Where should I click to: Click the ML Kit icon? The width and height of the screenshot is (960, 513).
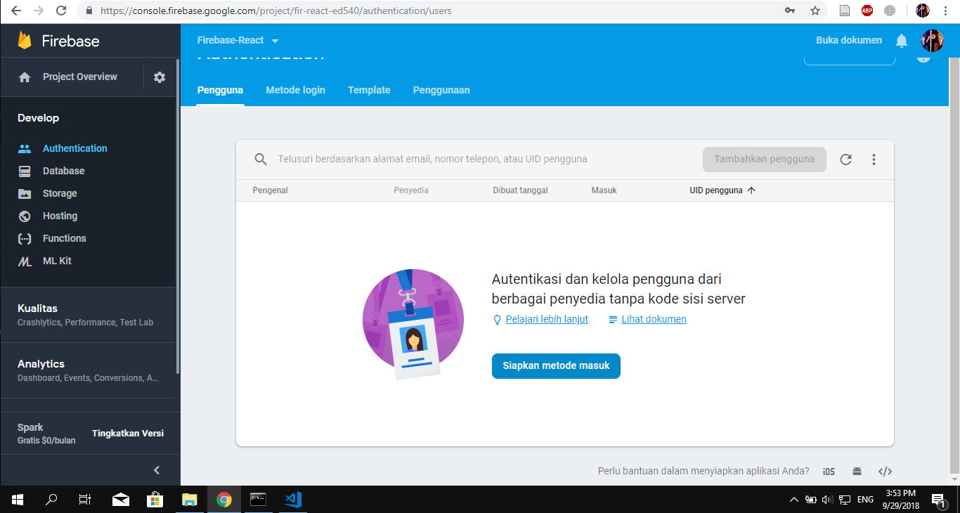click(25, 261)
